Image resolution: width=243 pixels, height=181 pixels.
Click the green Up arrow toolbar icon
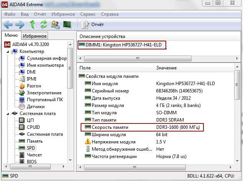[32, 25]
